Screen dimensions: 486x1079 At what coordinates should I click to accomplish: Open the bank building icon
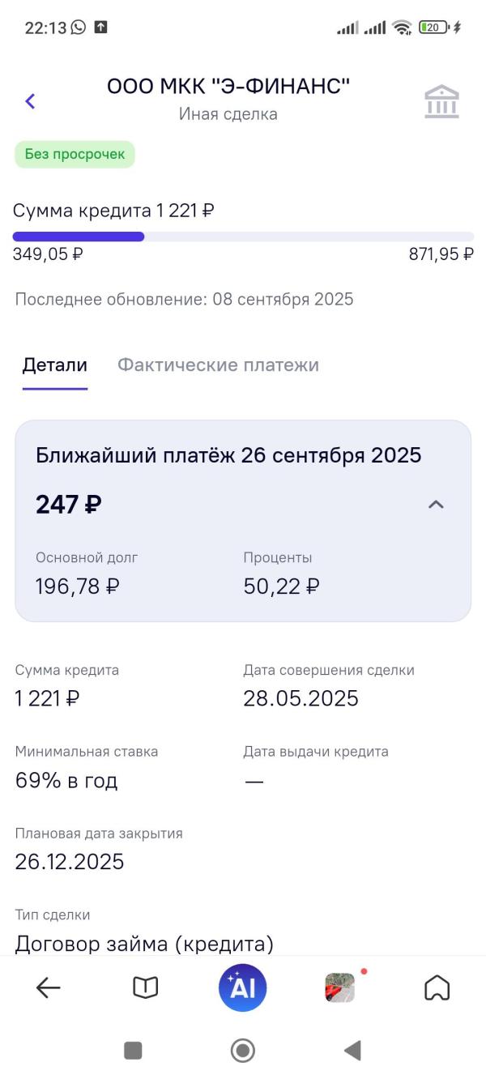click(441, 101)
